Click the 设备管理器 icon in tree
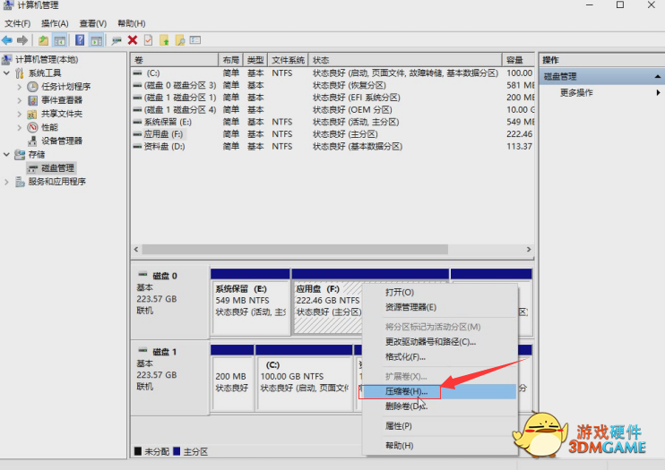 32,141
